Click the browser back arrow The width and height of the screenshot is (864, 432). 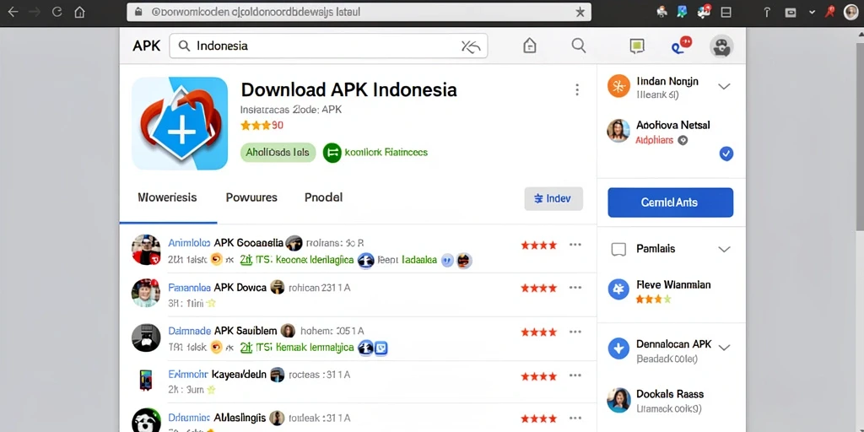pyautogui.click(x=13, y=12)
